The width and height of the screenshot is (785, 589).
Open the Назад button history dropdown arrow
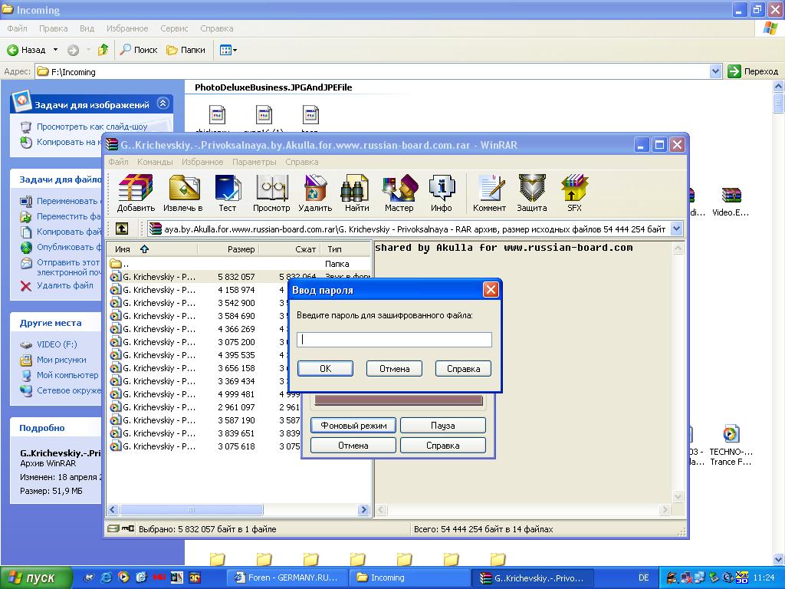point(55,50)
